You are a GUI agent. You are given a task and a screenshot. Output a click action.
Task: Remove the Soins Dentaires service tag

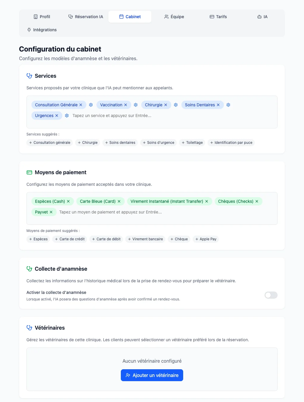(x=218, y=105)
